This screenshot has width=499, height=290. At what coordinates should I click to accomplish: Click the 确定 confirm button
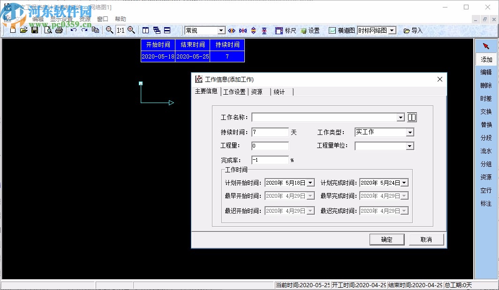[386, 239]
